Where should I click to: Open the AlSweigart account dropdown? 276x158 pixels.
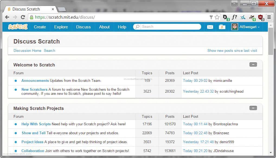tap(249, 27)
